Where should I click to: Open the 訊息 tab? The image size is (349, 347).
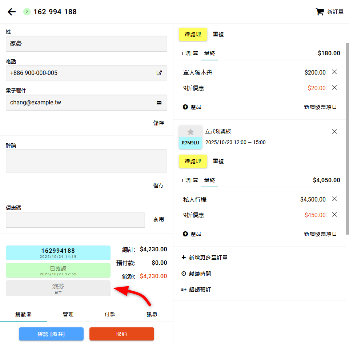pyautogui.click(x=152, y=314)
